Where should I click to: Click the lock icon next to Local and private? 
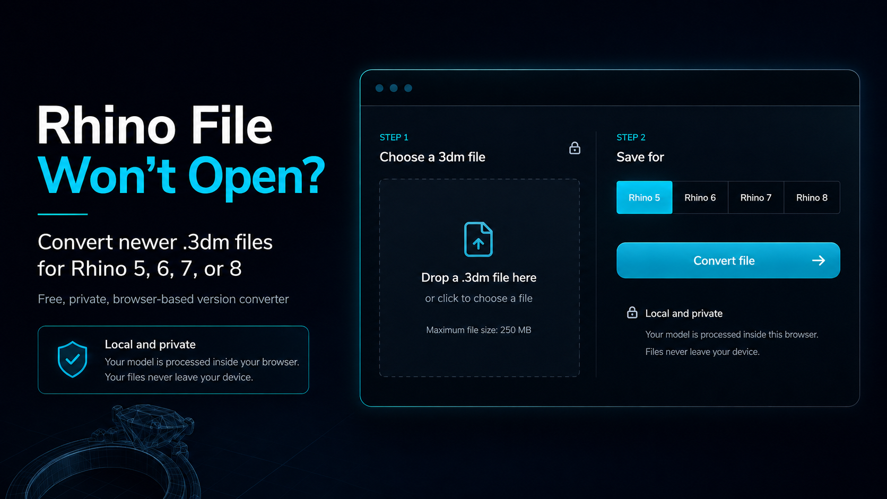point(632,312)
